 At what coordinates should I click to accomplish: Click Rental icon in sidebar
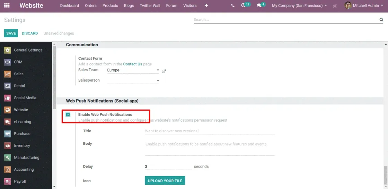(x=8, y=86)
